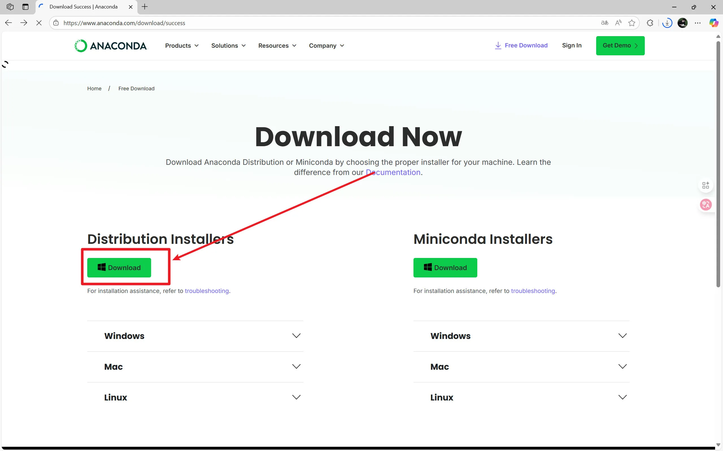Click the Anaconda logo
The image size is (723, 451).
111,46
